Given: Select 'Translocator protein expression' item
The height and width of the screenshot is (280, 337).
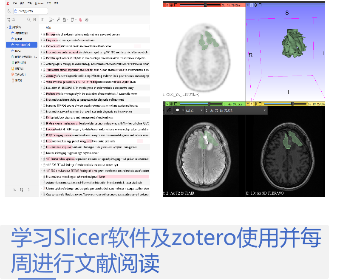Looking at the screenshot, I should 95,70.
